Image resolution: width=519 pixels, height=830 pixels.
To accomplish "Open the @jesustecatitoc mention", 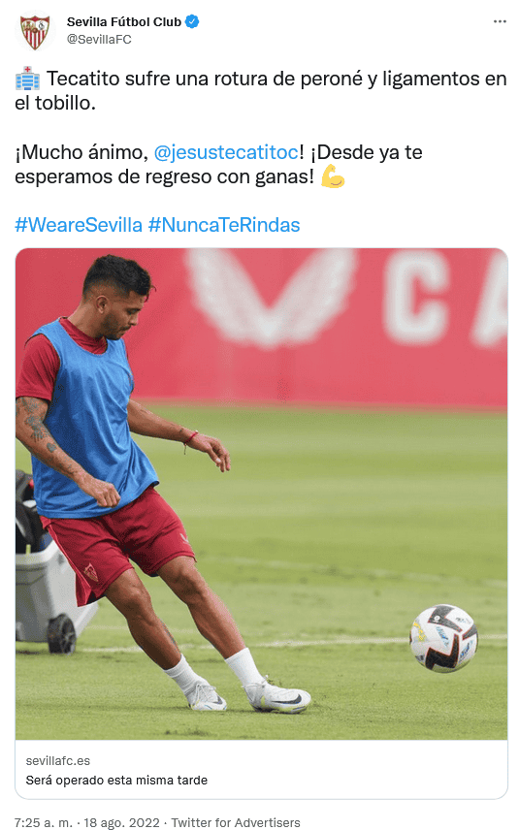I will [x=226, y=152].
